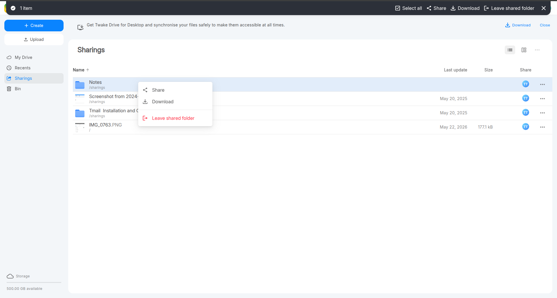Click Leave shared folder in top bar
Viewport: 557px width, 298px height.
coord(509,8)
